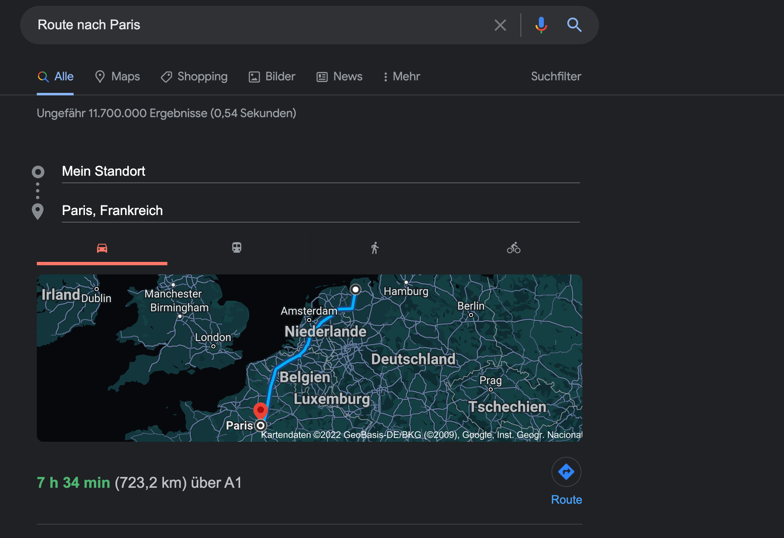The height and width of the screenshot is (538, 784).
Task: Edit the Mein Standort starting point field
Action: click(x=320, y=171)
